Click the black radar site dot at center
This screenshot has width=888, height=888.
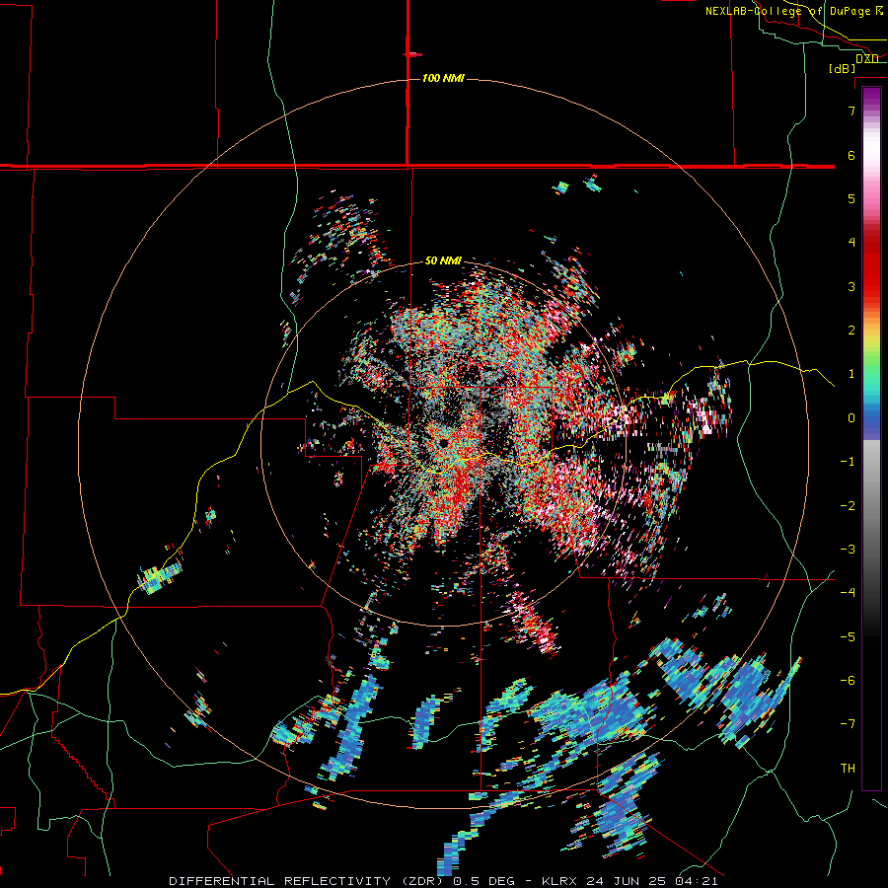(x=443, y=442)
